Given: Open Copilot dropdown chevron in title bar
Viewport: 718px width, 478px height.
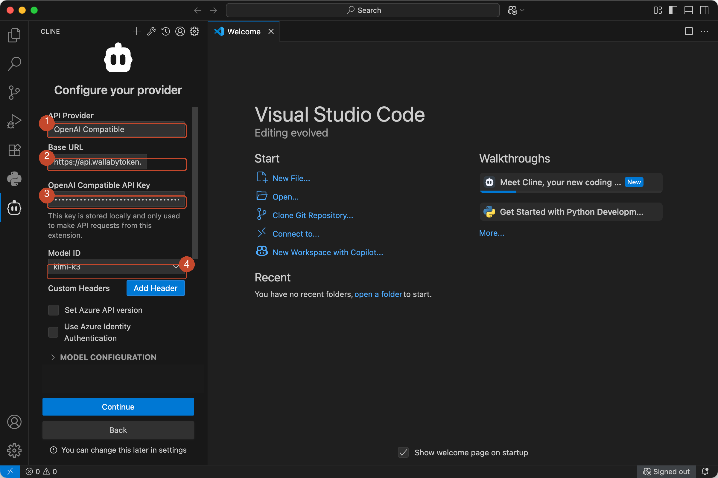Looking at the screenshot, I should pos(522,10).
